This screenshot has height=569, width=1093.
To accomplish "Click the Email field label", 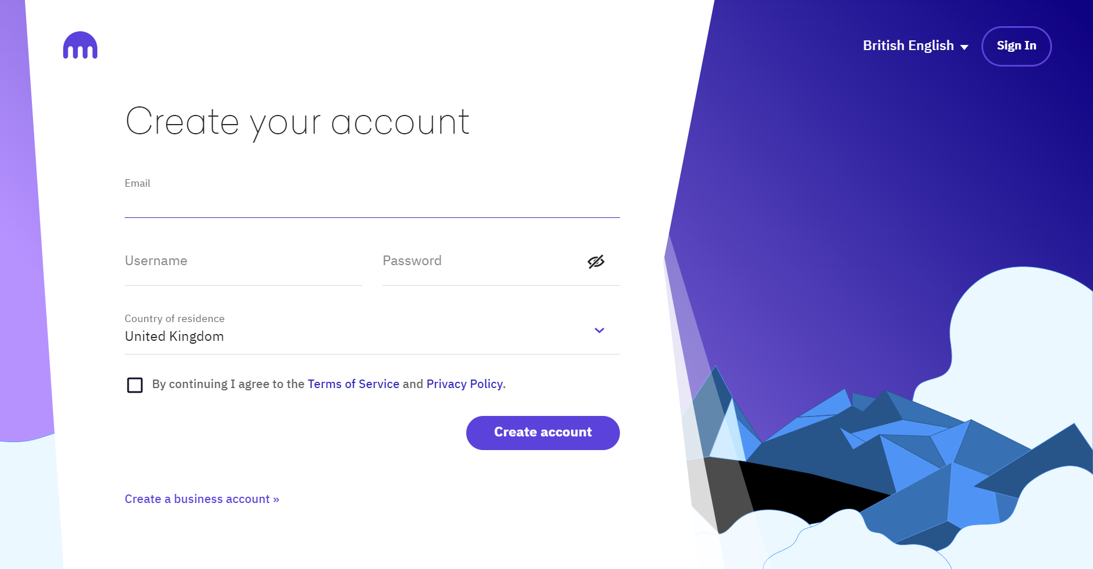I will click(137, 183).
